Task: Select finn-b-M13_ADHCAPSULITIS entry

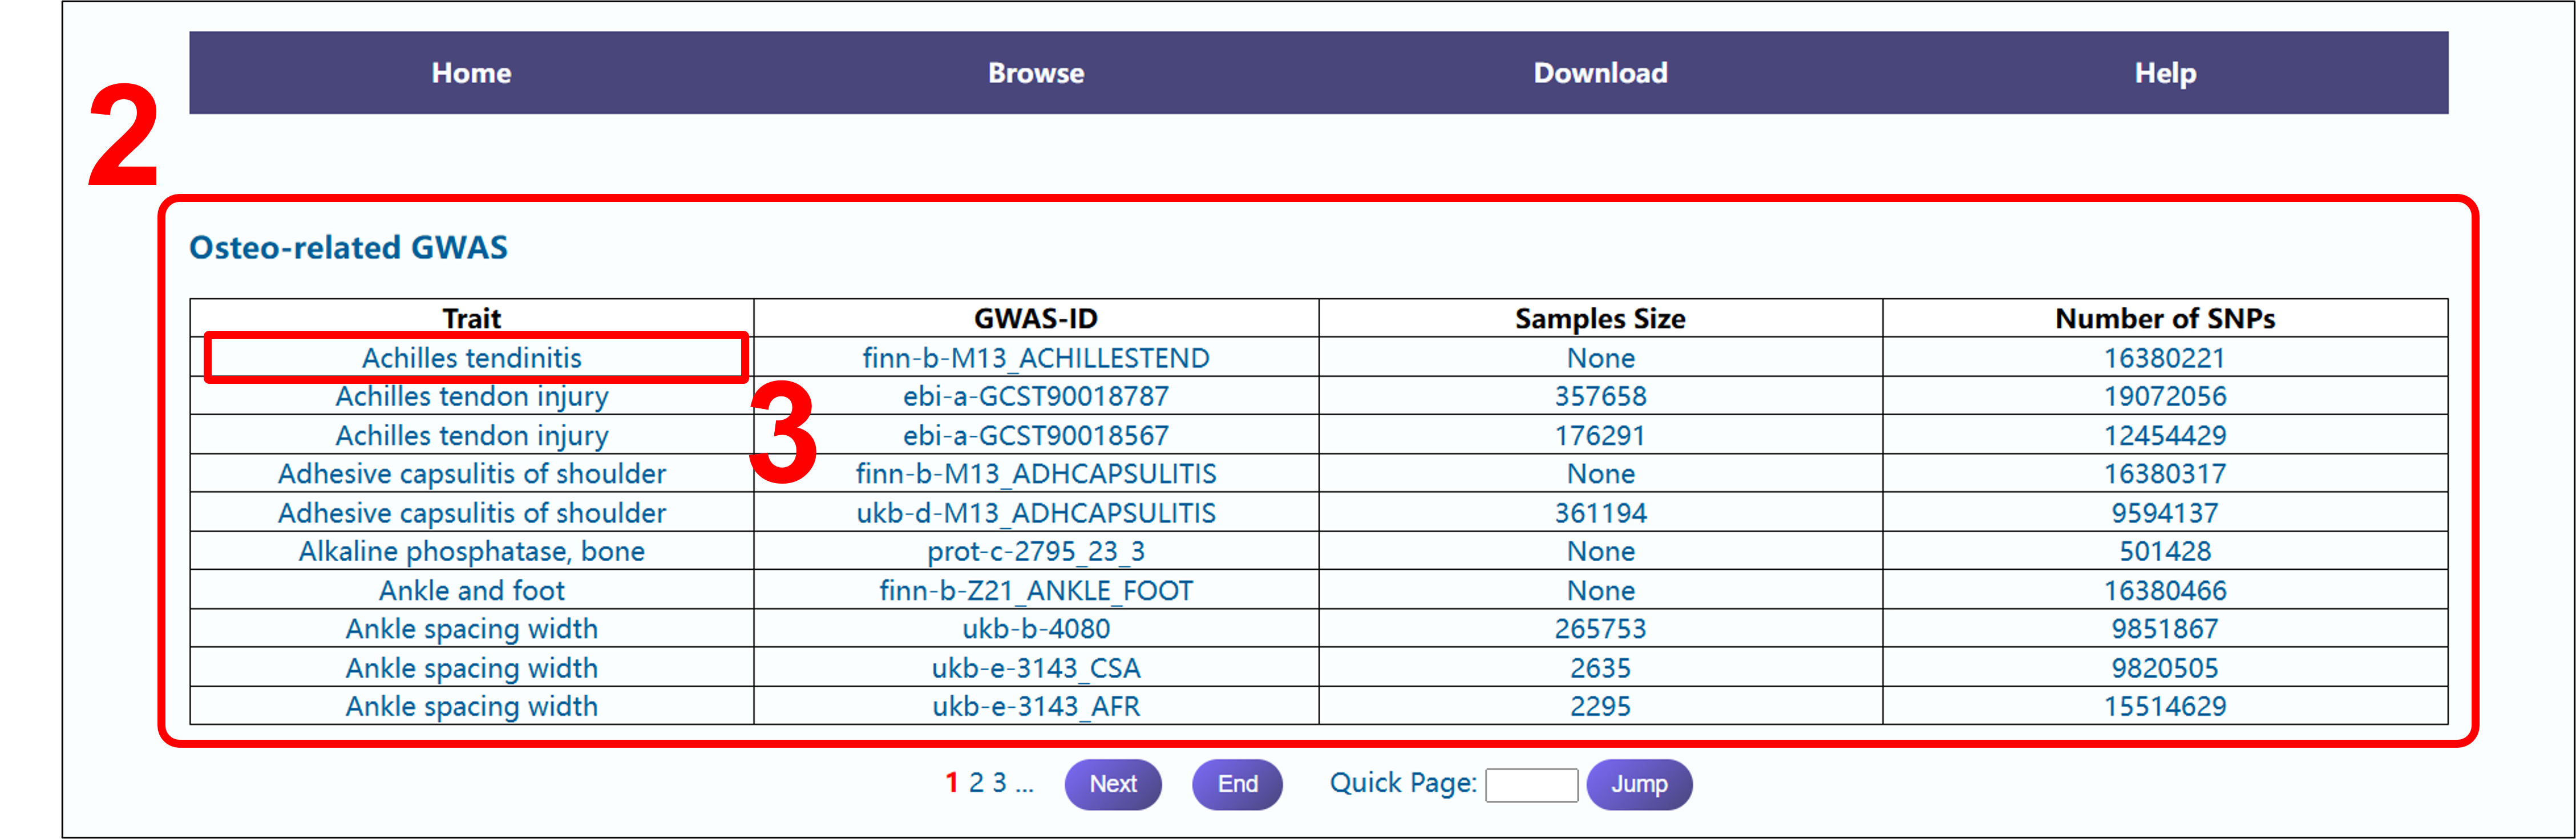Action: [1035, 474]
